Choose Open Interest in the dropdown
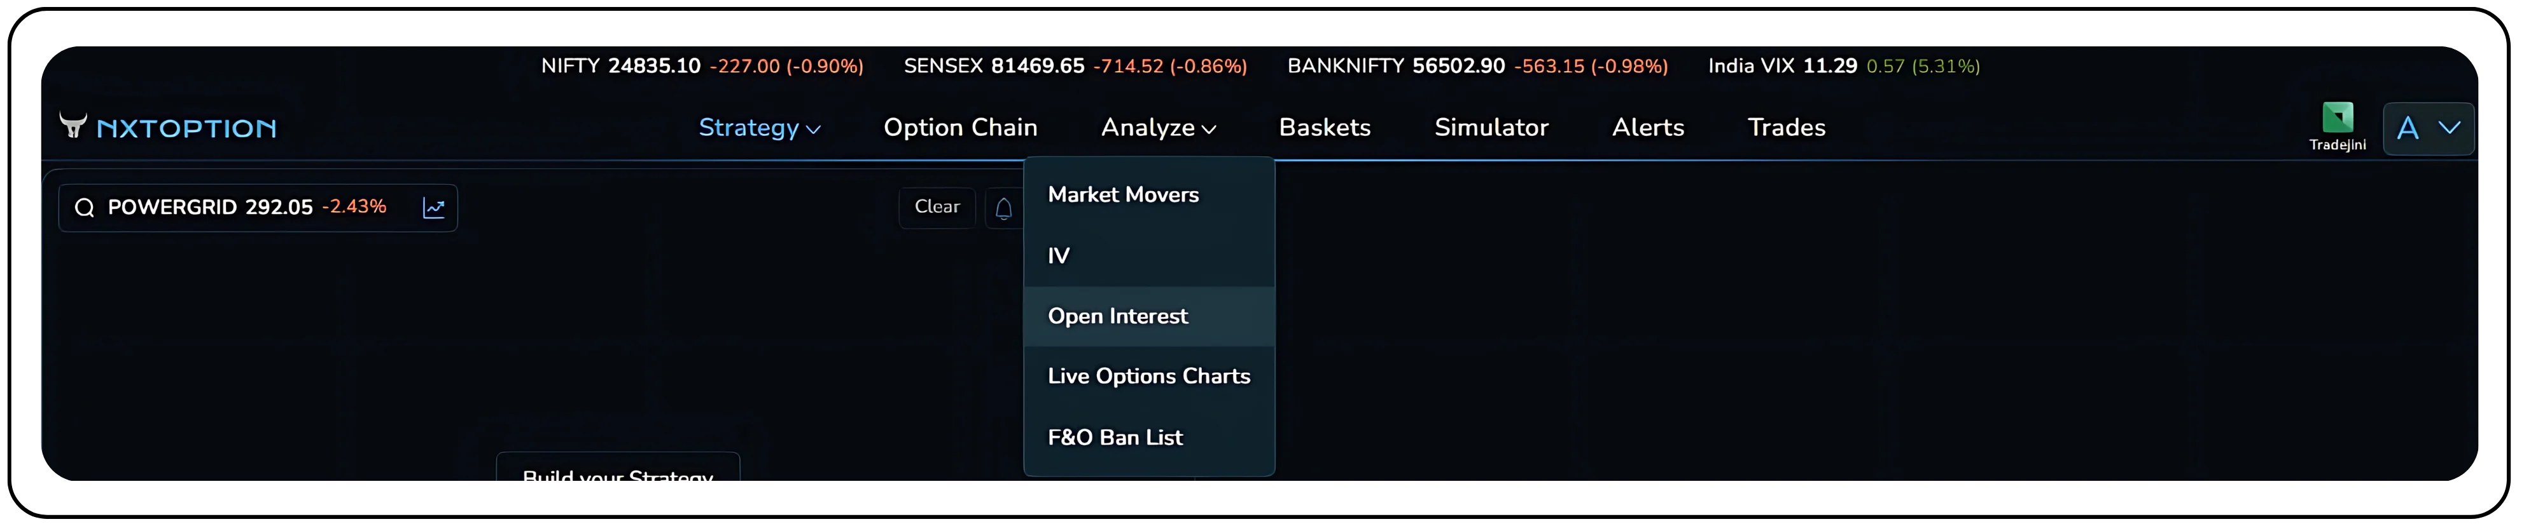This screenshot has height=531, width=2524. [x=1118, y=316]
